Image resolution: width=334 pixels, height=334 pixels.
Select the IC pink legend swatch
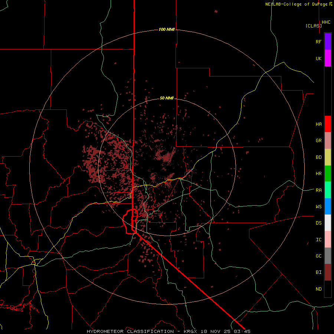click(328, 239)
